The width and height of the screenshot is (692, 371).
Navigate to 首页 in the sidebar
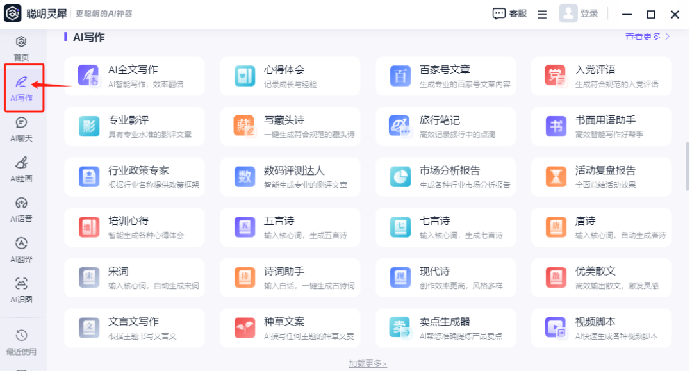[21, 48]
